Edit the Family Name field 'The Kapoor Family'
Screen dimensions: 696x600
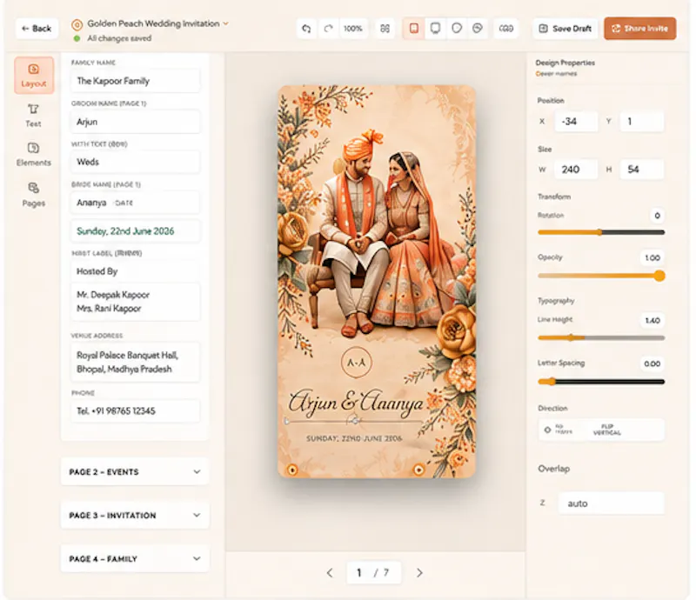(x=135, y=81)
